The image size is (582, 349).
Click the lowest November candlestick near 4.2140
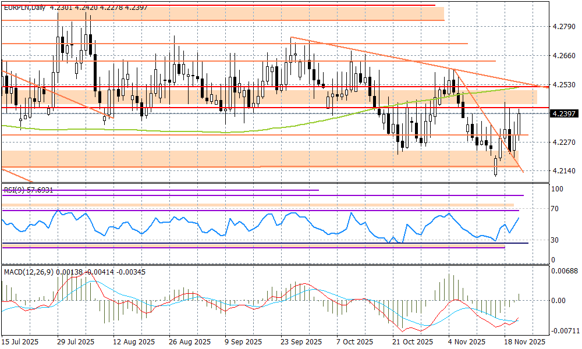[496, 167]
